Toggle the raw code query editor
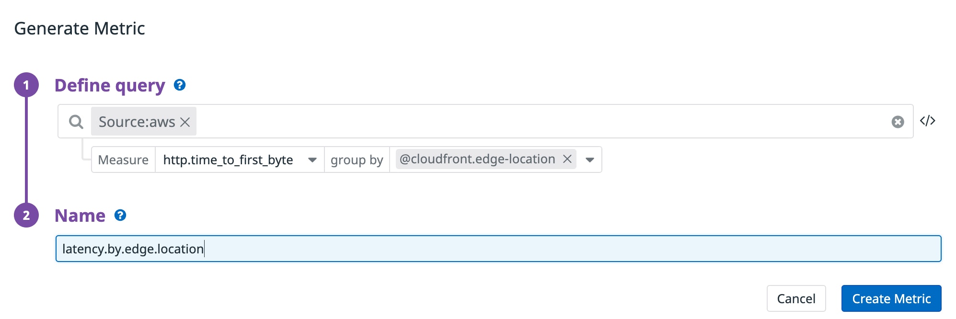Image resolution: width=956 pixels, height=319 pixels. (927, 121)
